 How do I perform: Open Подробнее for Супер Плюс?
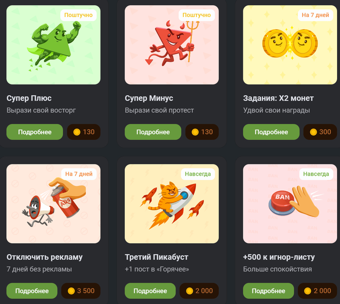click(34, 132)
